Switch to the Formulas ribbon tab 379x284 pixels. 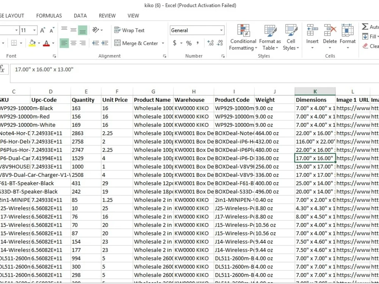point(49,16)
